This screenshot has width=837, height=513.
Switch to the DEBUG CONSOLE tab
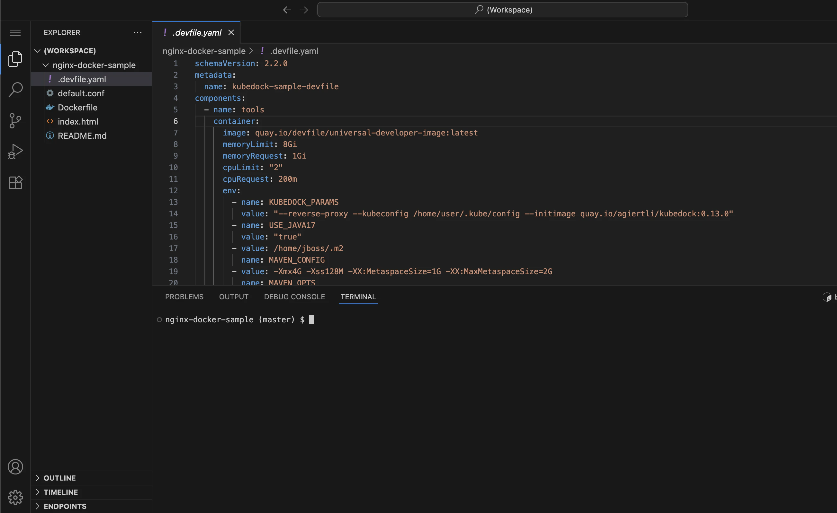click(x=294, y=297)
